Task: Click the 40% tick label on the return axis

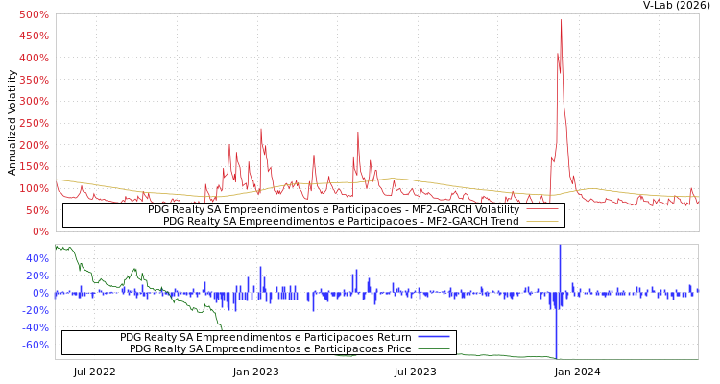Action: [x=37, y=258]
